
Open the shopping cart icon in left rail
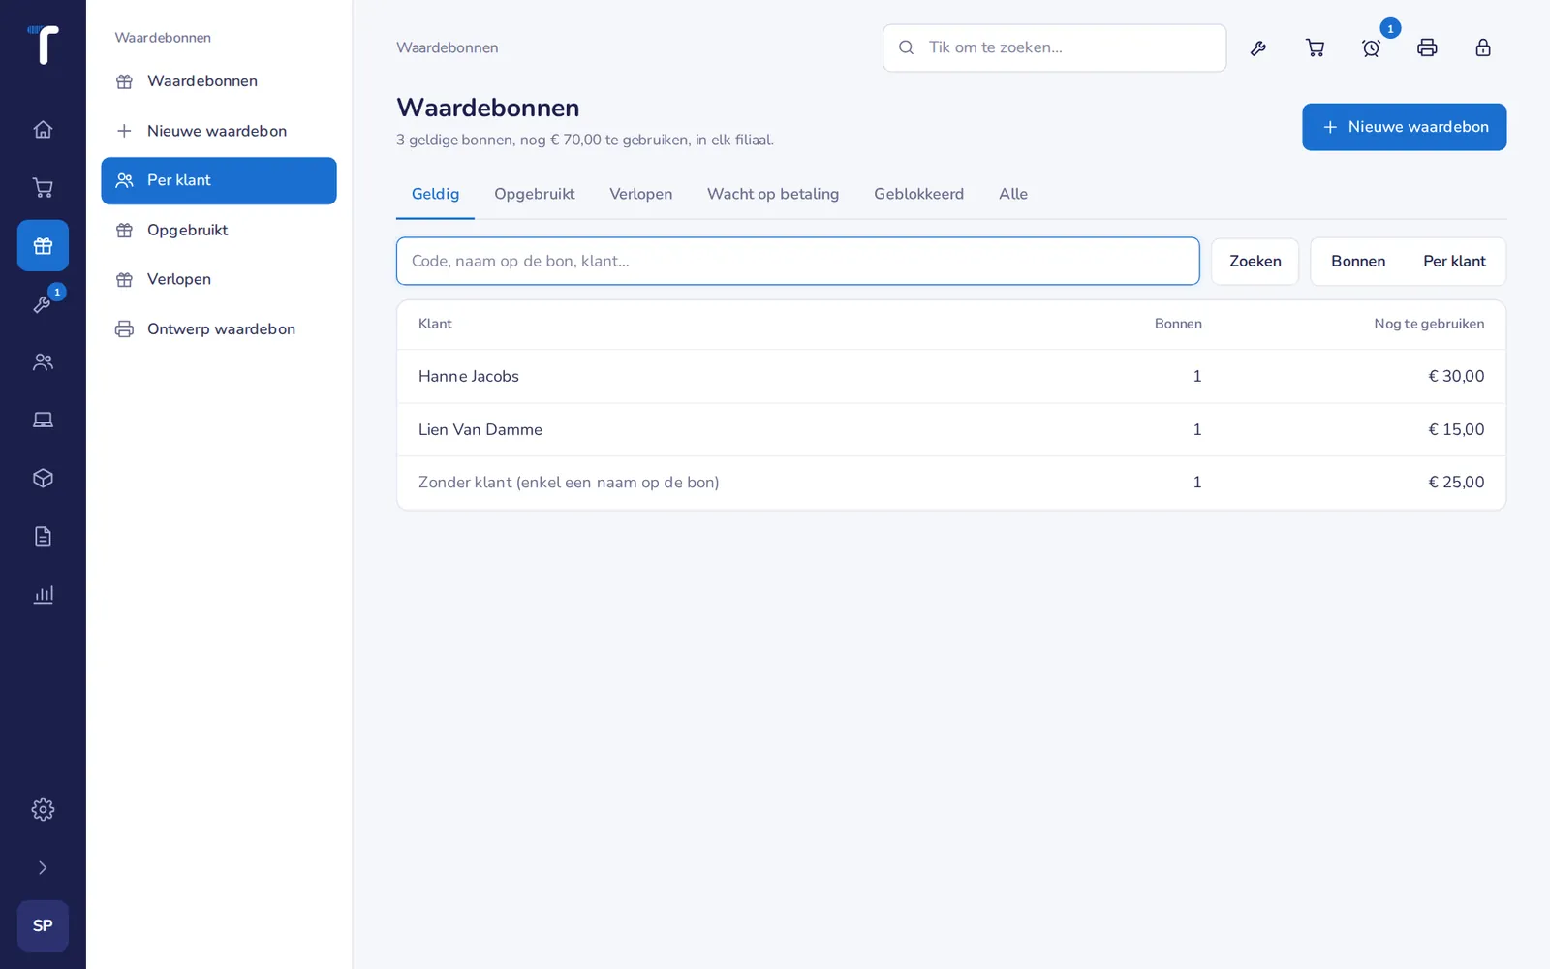[43, 187]
